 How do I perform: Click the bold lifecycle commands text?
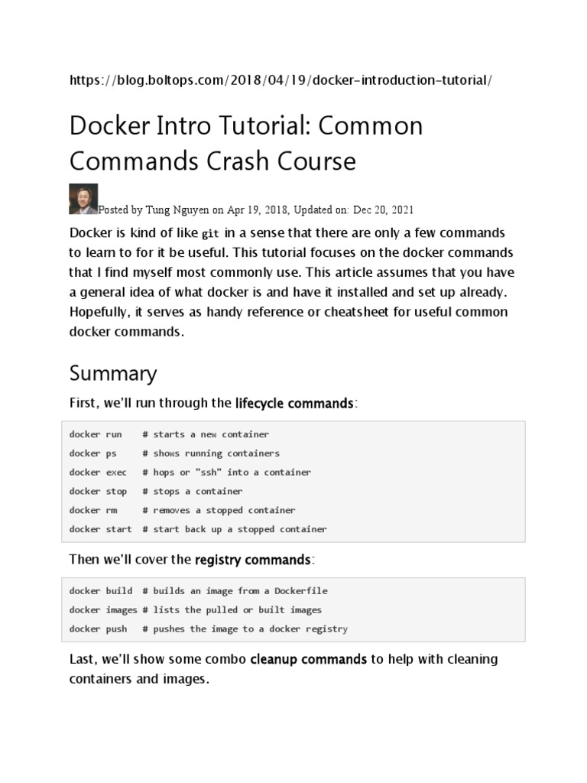(294, 403)
